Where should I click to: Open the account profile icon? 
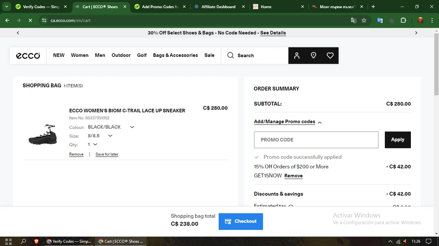(x=296, y=55)
